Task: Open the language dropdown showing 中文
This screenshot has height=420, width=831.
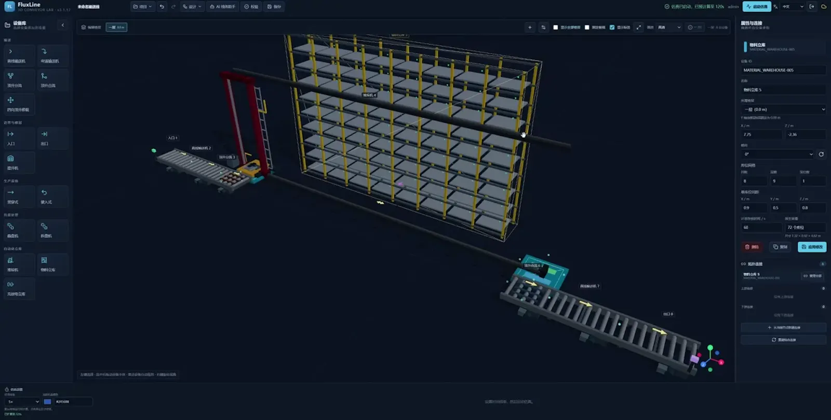Action: 793,7
